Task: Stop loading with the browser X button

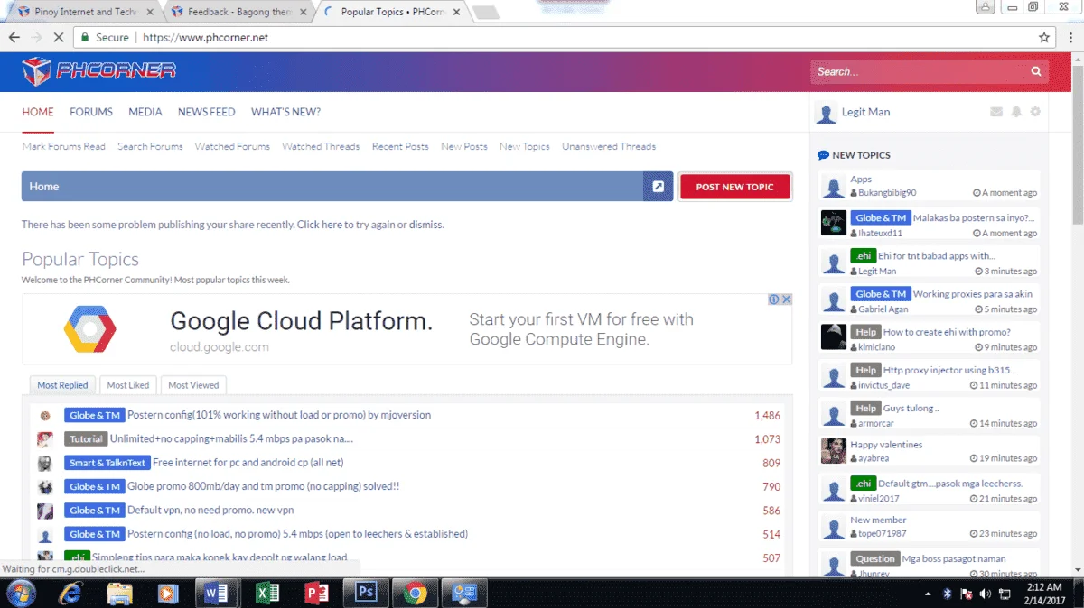Action: [58, 38]
